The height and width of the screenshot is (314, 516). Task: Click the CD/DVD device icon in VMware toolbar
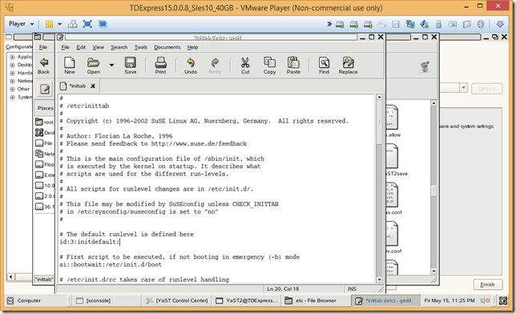pos(382,24)
